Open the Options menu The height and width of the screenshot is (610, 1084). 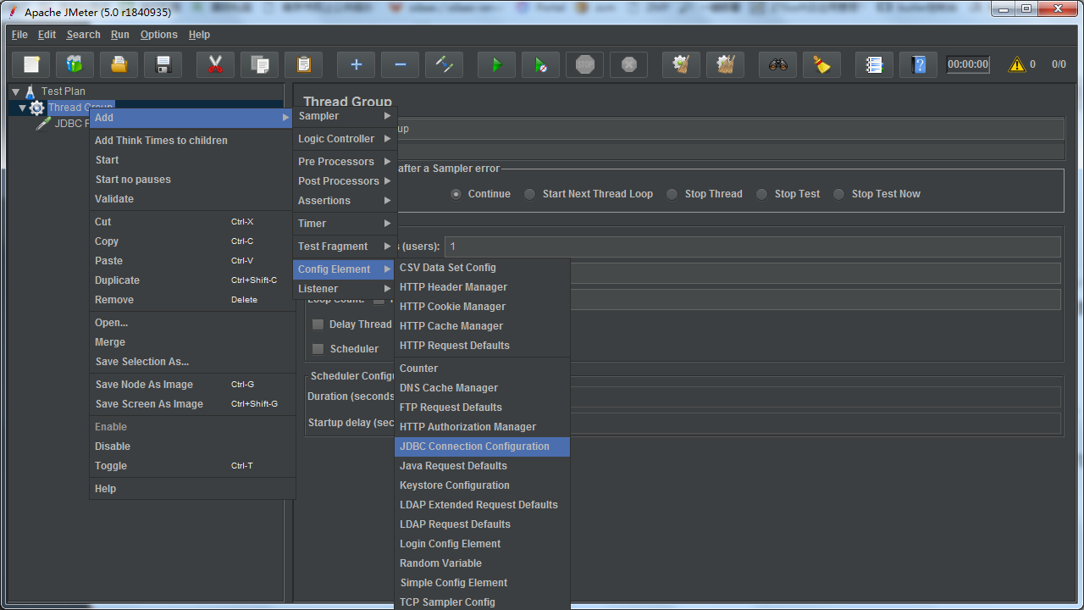(159, 35)
